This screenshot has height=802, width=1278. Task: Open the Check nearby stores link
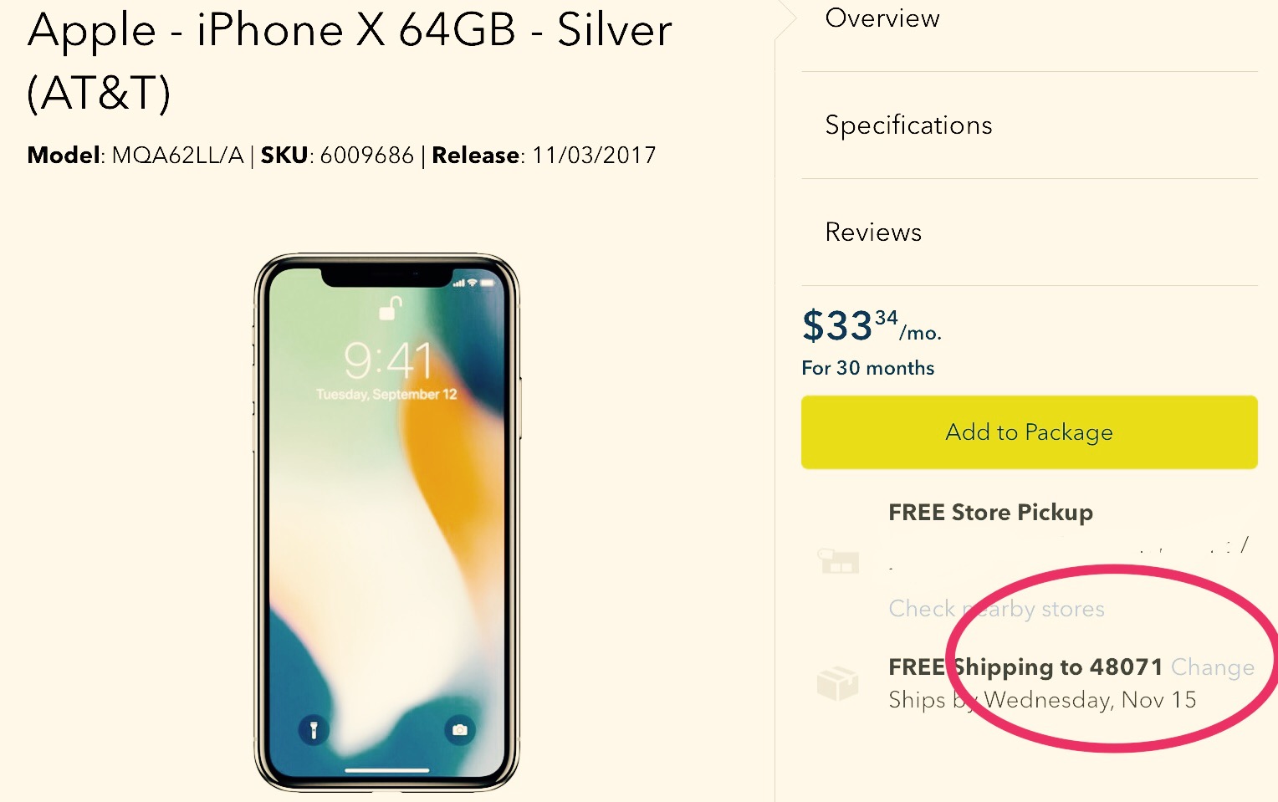coord(996,609)
